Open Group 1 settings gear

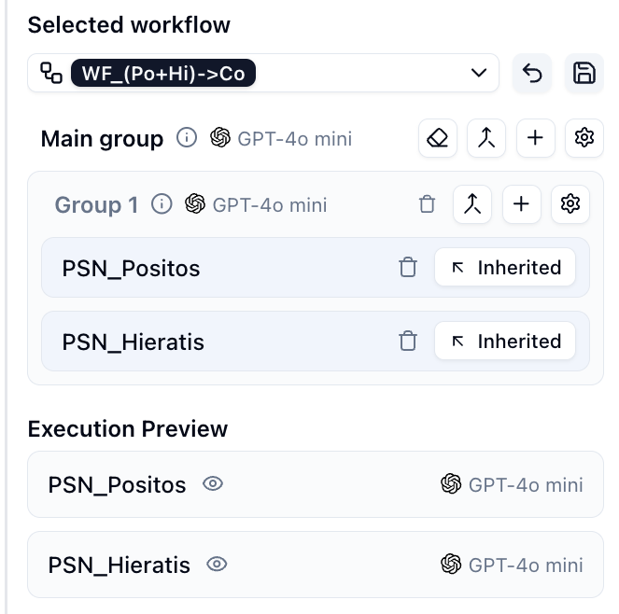click(x=570, y=204)
